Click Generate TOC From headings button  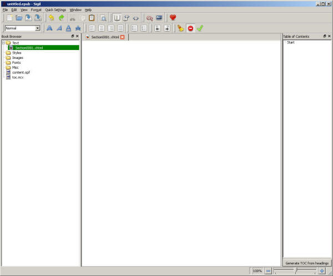tap(307, 263)
